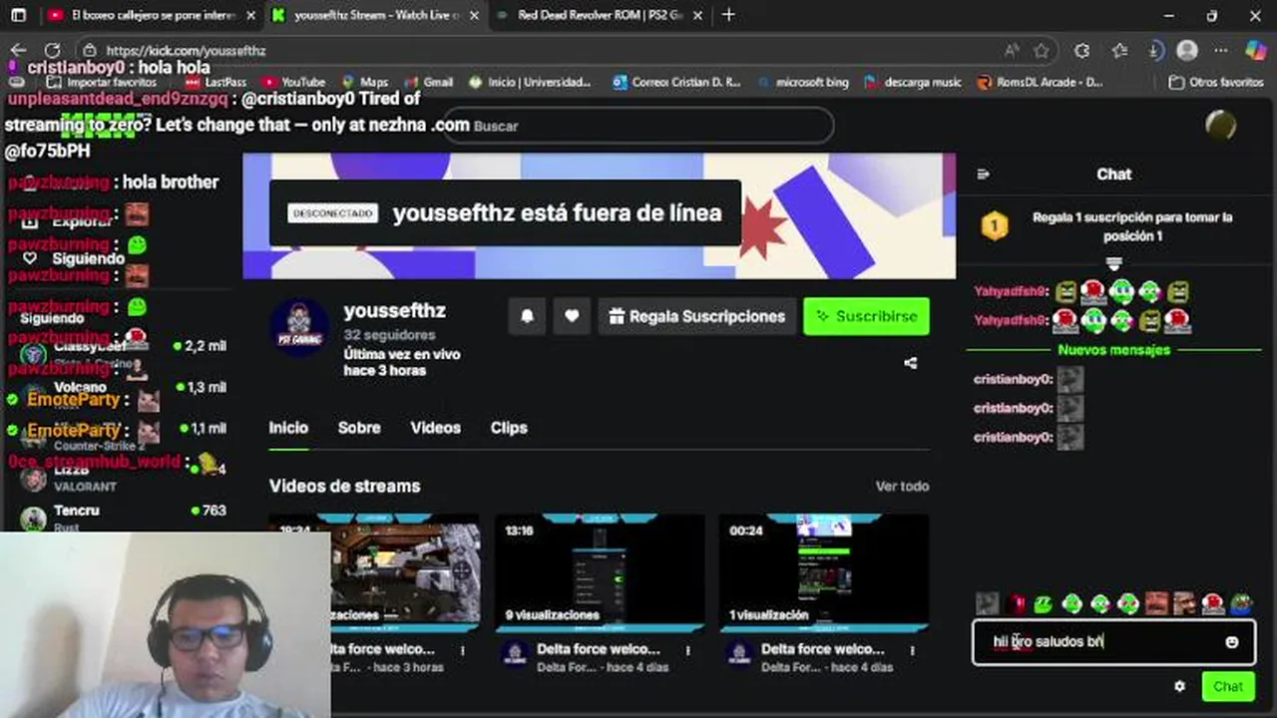This screenshot has width=1277, height=718.
Task: Open more options on third Delta force video
Action: pos(912,650)
